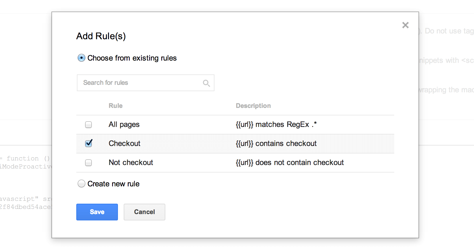Enable the All pages checkbox
Viewport: 474px width, 251px height.
(88, 125)
